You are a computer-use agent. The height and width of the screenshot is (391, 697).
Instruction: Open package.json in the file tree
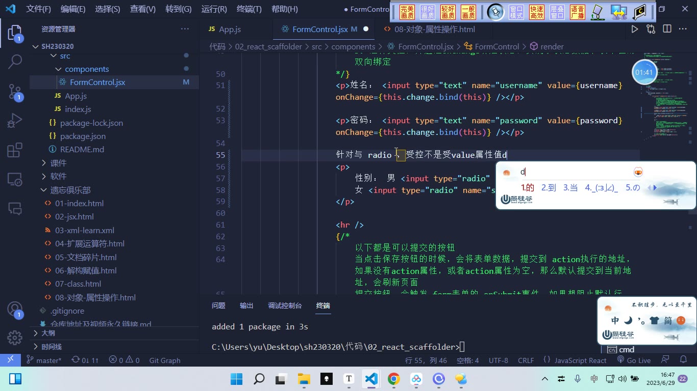click(x=83, y=136)
